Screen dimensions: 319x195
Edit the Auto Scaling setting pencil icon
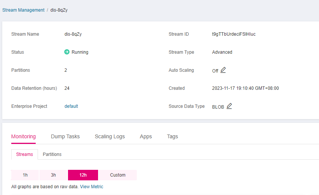click(x=223, y=70)
